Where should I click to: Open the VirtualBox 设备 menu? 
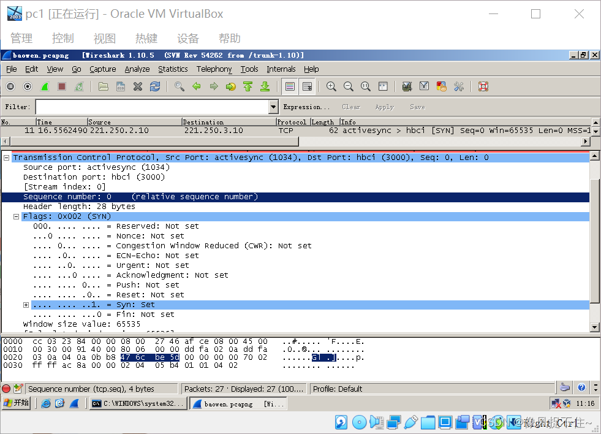[x=188, y=39]
